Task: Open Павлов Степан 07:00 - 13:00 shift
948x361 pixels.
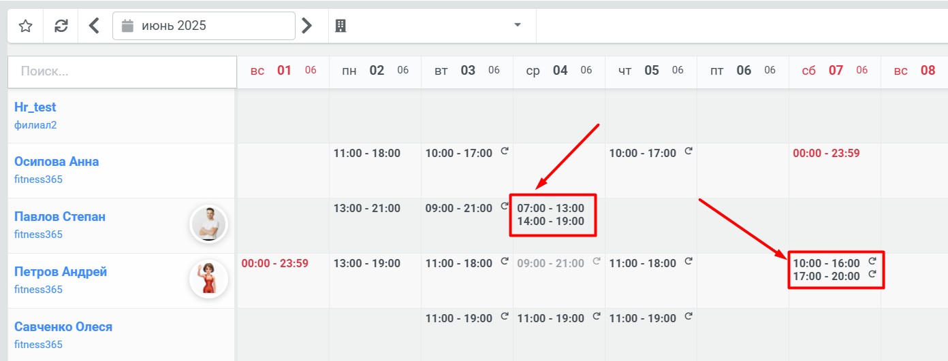Action: (550, 208)
